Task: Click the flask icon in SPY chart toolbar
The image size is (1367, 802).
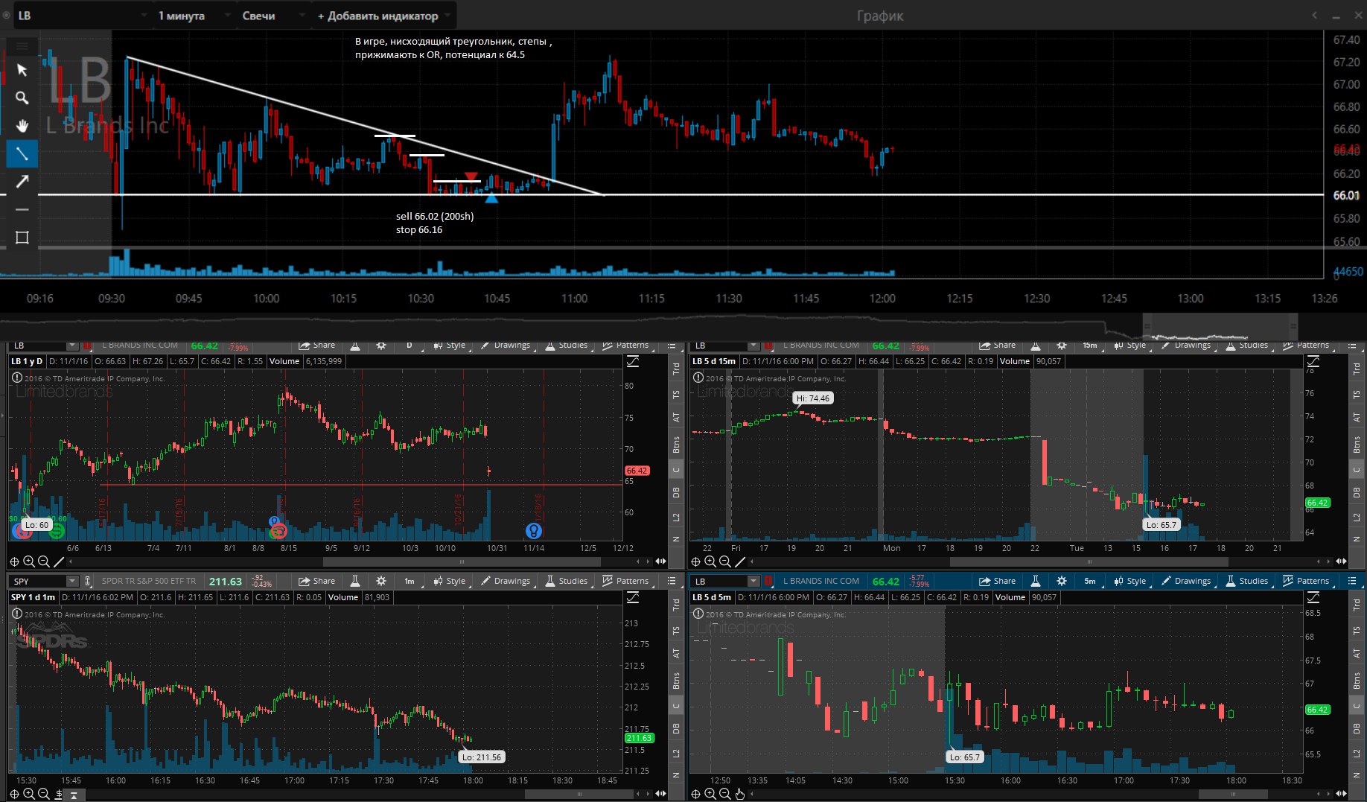Action: (x=355, y=581)
